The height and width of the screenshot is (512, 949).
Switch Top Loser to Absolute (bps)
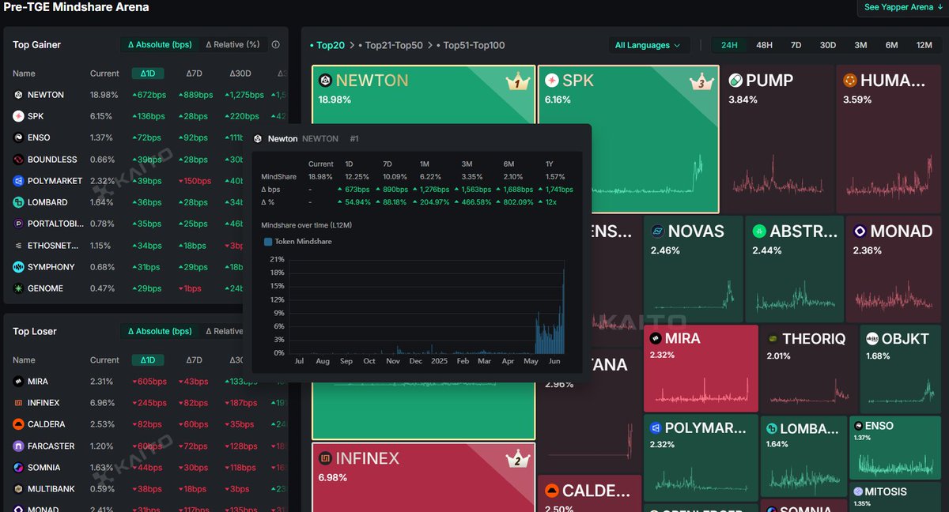160,332
